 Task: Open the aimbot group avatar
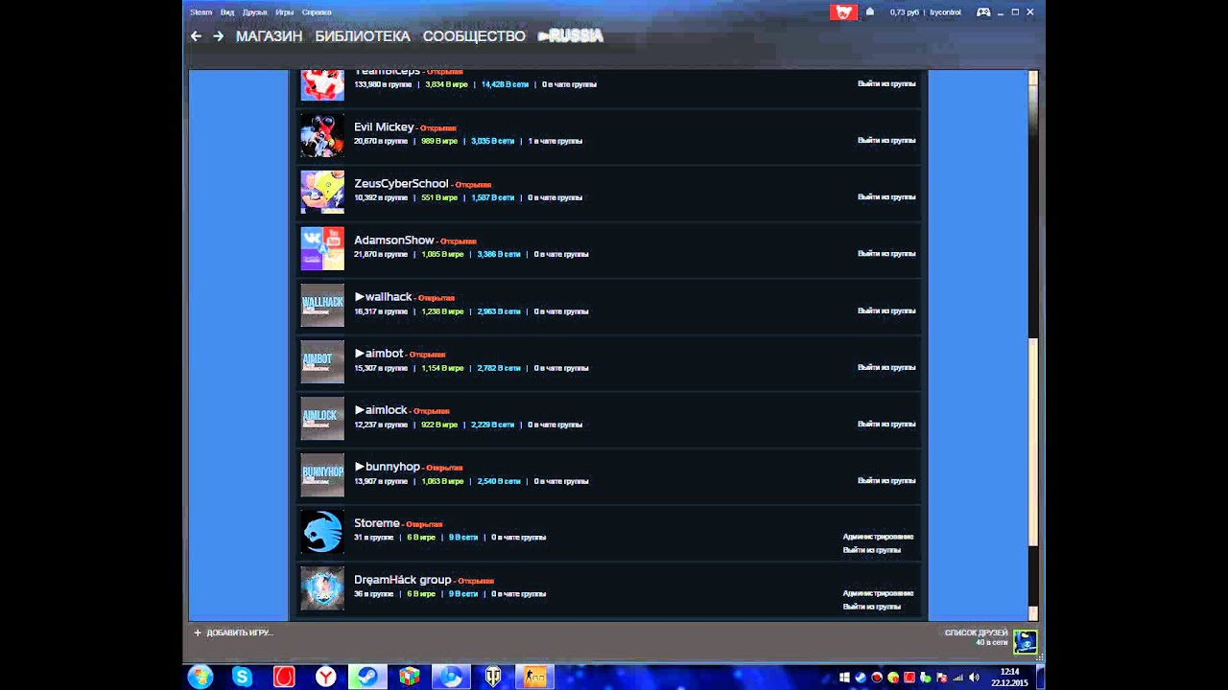point(322,361)
